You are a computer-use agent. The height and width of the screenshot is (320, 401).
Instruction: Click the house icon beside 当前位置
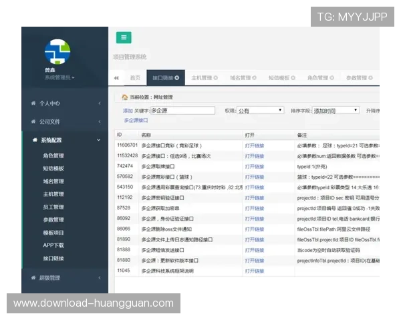124,97
